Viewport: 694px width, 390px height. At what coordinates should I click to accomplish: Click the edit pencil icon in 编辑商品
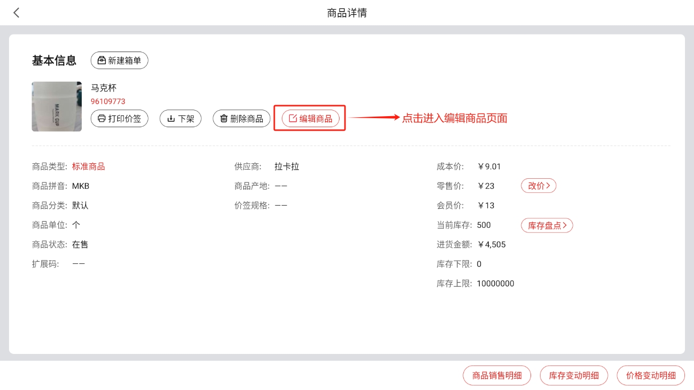293,119
